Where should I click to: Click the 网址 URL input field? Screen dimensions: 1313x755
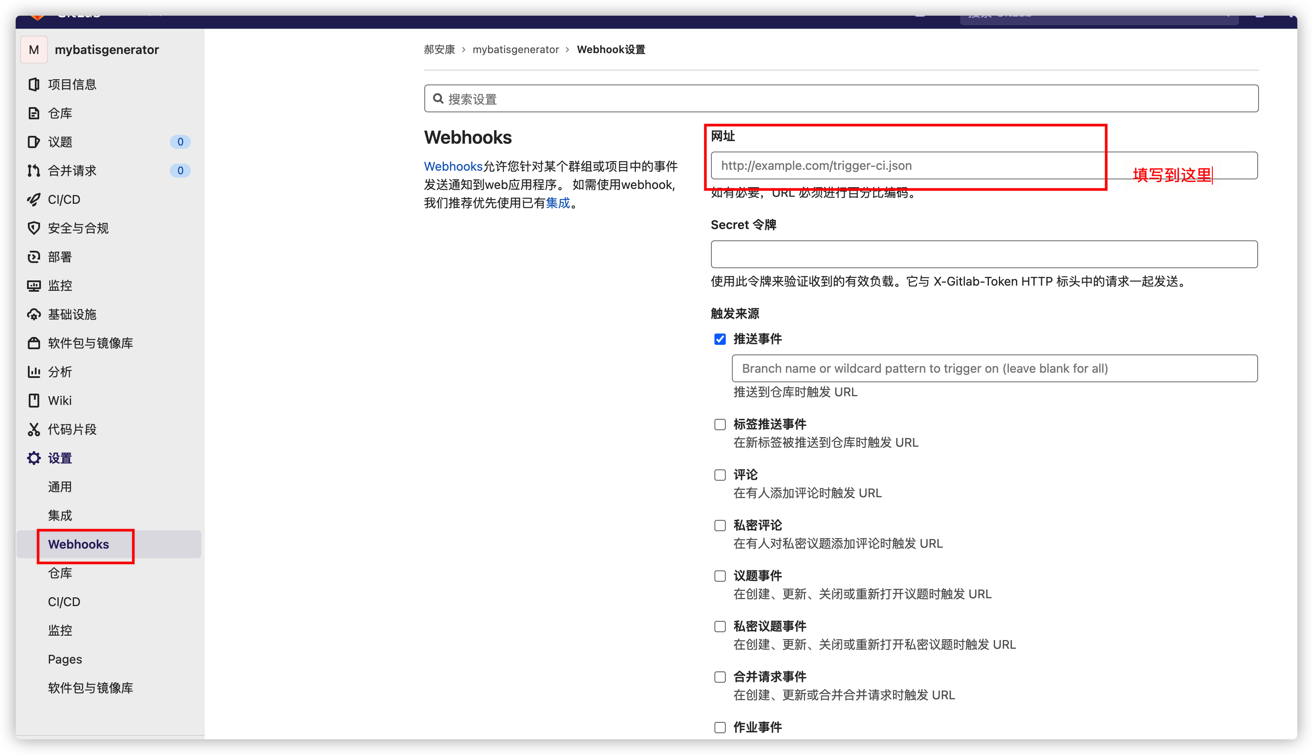(x=908, y=166)
